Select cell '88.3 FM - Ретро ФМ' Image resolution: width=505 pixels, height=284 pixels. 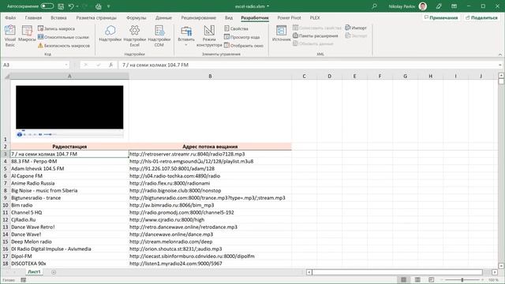tap(69, 161)
